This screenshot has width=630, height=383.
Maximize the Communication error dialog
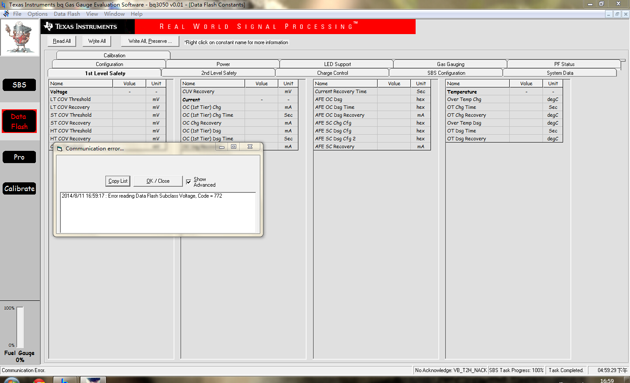(x=234, y=146)
